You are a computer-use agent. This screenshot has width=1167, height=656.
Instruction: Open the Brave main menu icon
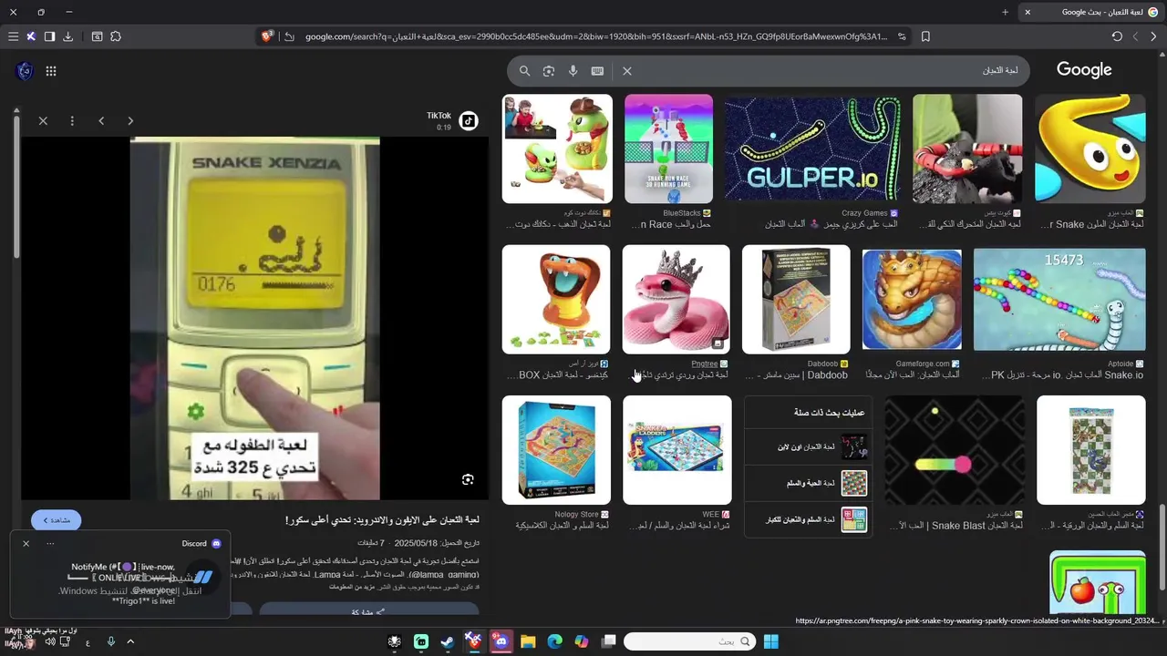click(x=13, y=36)
